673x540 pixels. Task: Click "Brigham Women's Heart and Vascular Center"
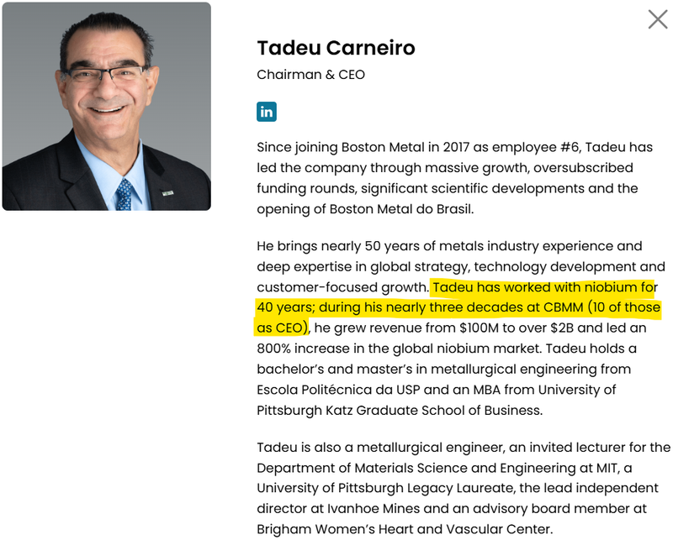(404, 528)
